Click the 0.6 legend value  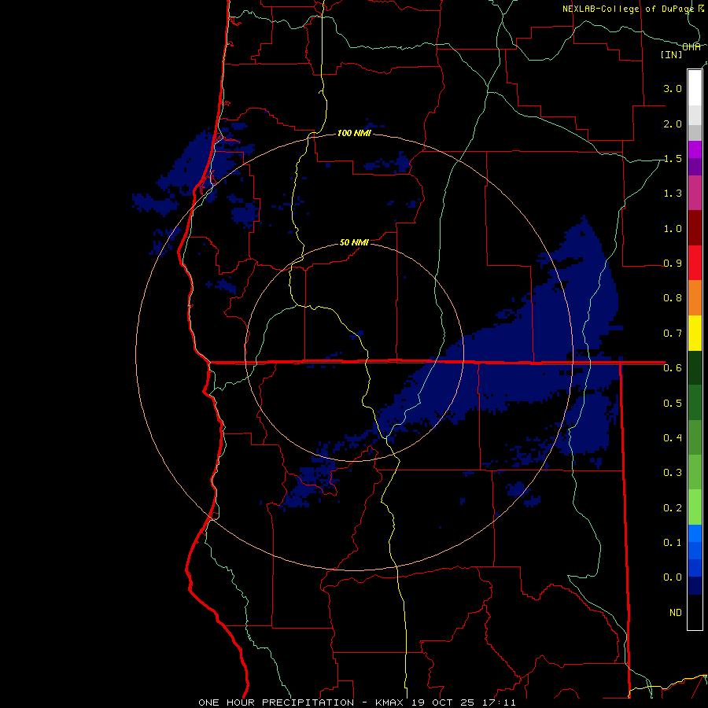tap(673, 368)
